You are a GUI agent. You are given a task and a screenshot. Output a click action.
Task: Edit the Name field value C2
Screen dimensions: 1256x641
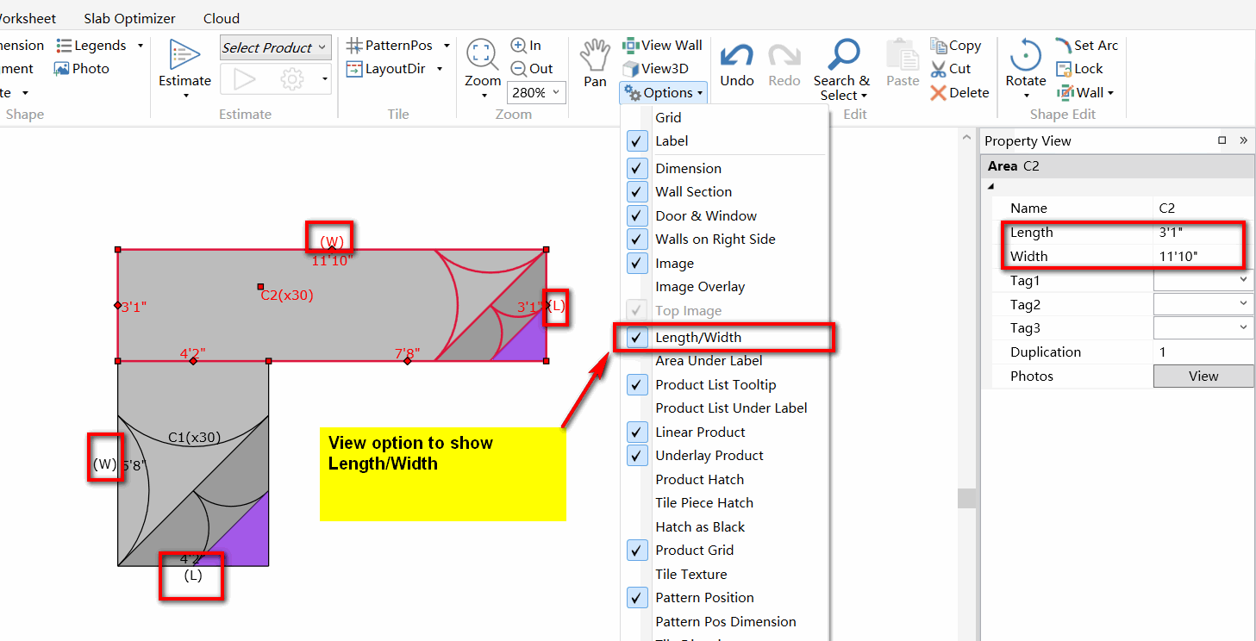click(x=1203, y=208)
